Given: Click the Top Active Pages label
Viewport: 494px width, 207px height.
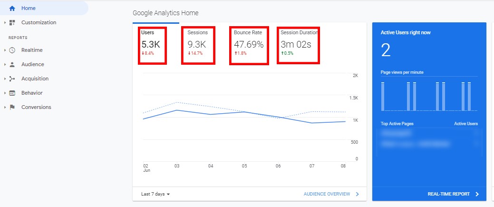Looking at the screenshot, I should [397, 124].
